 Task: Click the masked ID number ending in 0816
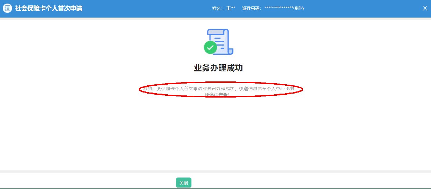(x=284, y=8)
